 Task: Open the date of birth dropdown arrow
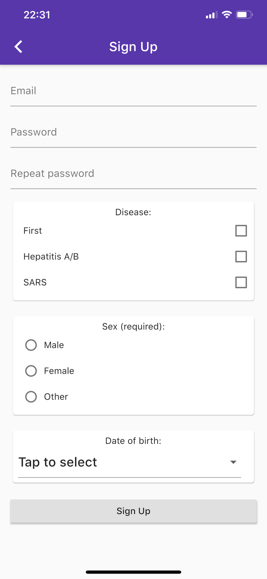click(233, 462)
